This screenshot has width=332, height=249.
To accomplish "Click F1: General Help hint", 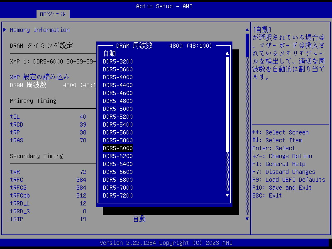I will coord(278,164).
